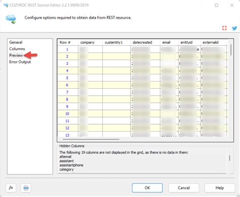Open the Columns page

(x=17, y=49)
